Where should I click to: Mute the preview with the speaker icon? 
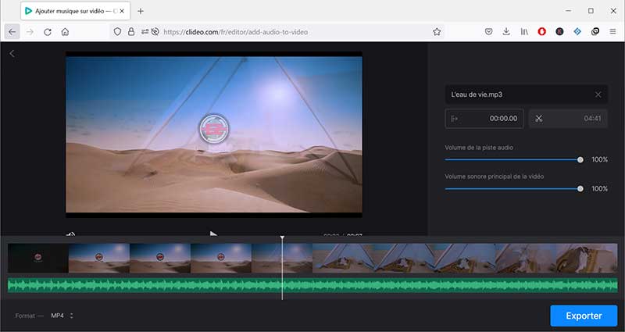click(x=70, y=234)
